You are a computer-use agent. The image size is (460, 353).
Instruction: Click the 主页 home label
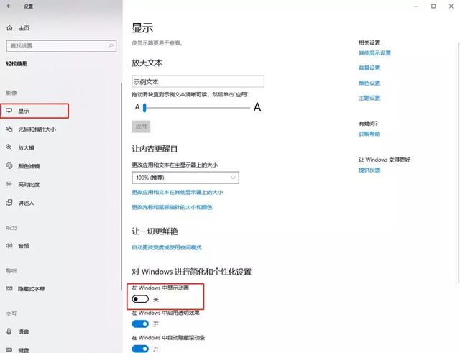tap(24, 28)
